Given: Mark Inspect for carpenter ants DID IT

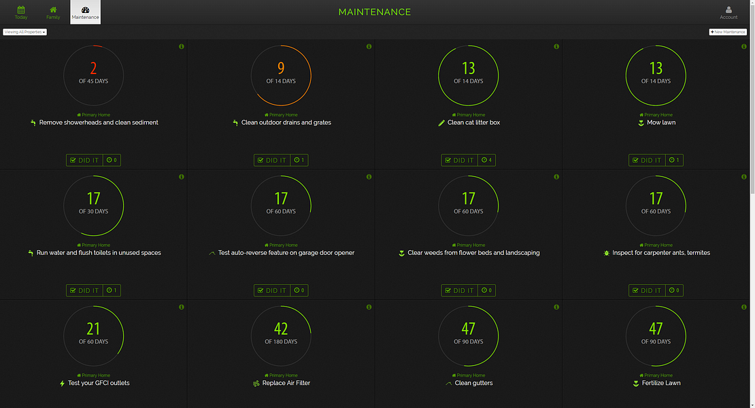Looking at the screenshot, I should tap(647, 290).
